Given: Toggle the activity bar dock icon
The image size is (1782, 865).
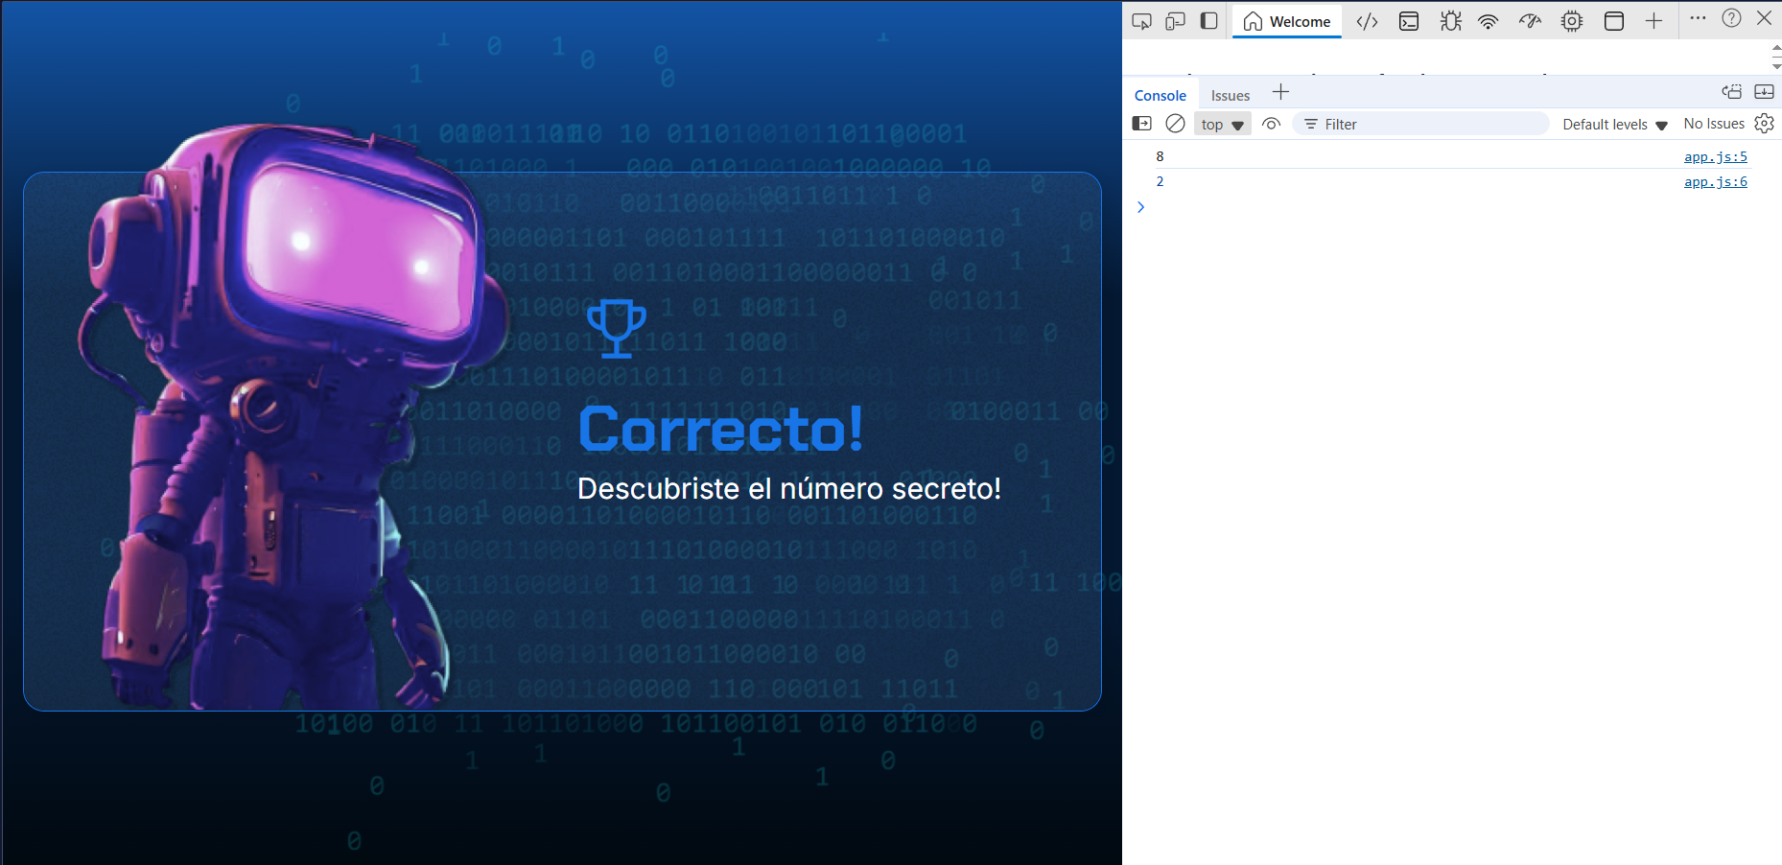Looking at the screenshot, I should pyautogui.click(x=1208, y=21).
